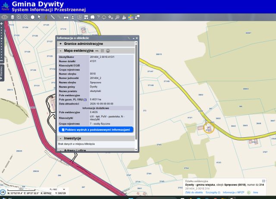
Task: Click the info panel vertical scrollbar
Action: tap(136, 92)
